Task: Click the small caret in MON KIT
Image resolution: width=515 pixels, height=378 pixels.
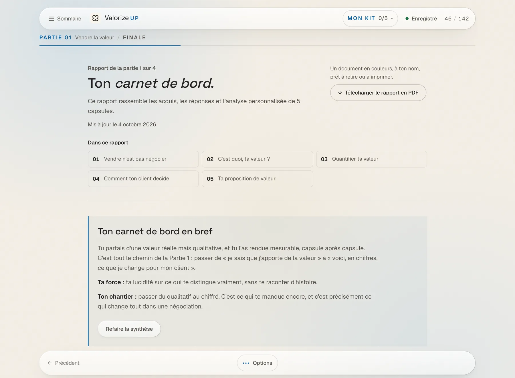Action: coord(392,19)
